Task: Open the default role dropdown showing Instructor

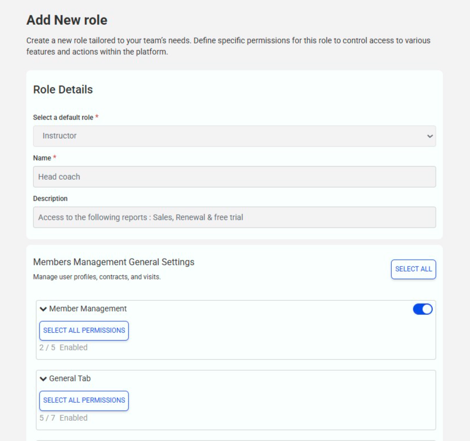Action: [234, 136]
